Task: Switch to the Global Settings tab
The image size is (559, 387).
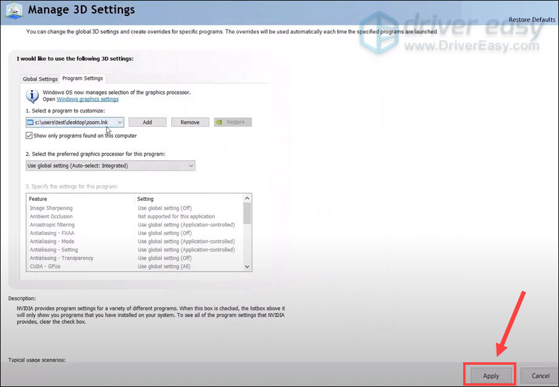Action: [40, 79]
